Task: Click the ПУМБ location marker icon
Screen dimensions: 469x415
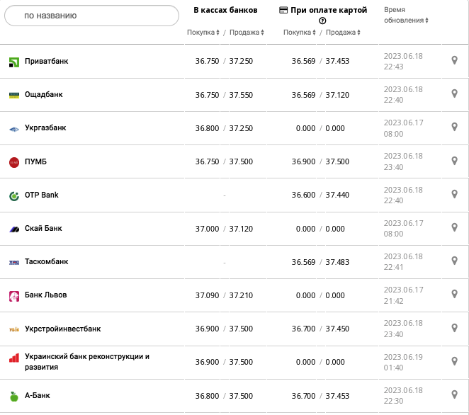Action: pyautogui.click(x=455, y=161)
